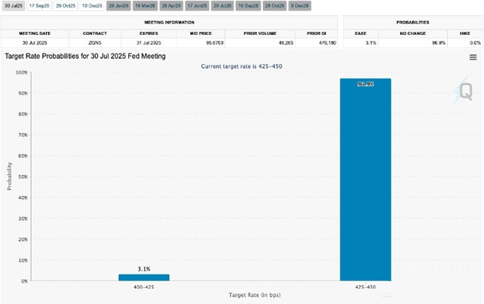This screenshot has height=304, width=484.
Task: Select the 28 Jan26 meeting tab
Action: 117,5
